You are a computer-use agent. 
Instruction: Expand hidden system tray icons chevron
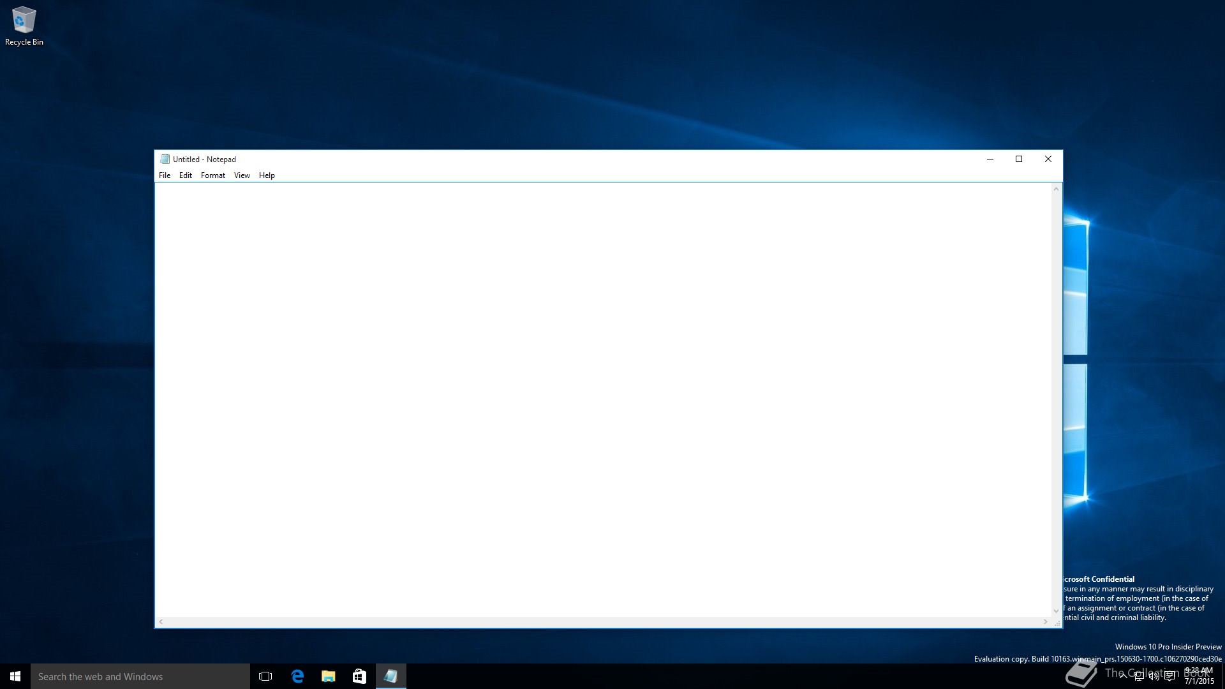pos(1123,676)
